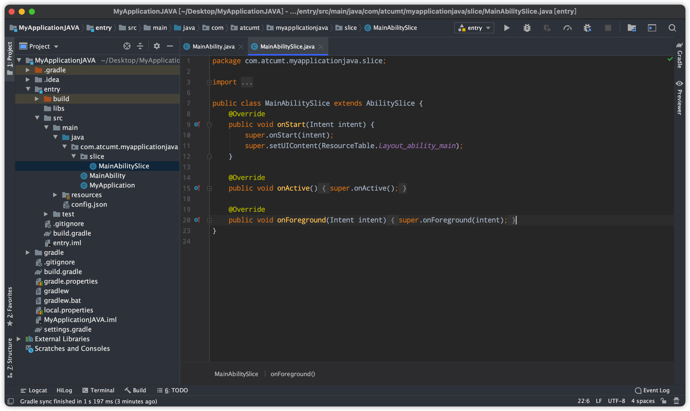Open the 6: TODO tool window

(172, 390)
